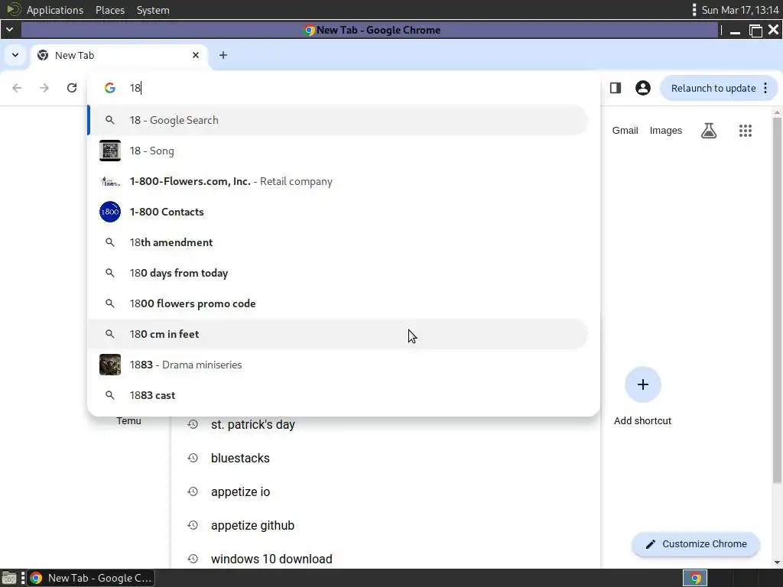Open the Images link
Screen dimensions: 783x587
click(x=666, y=131)
